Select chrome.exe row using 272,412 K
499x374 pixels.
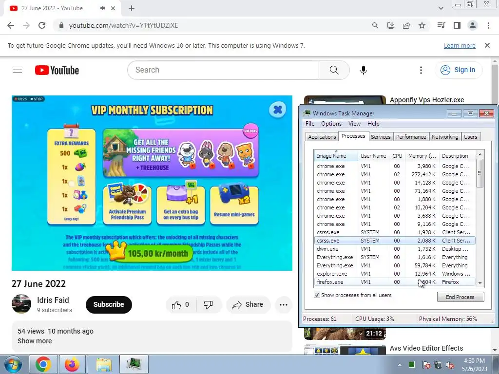tap(395, 175)
